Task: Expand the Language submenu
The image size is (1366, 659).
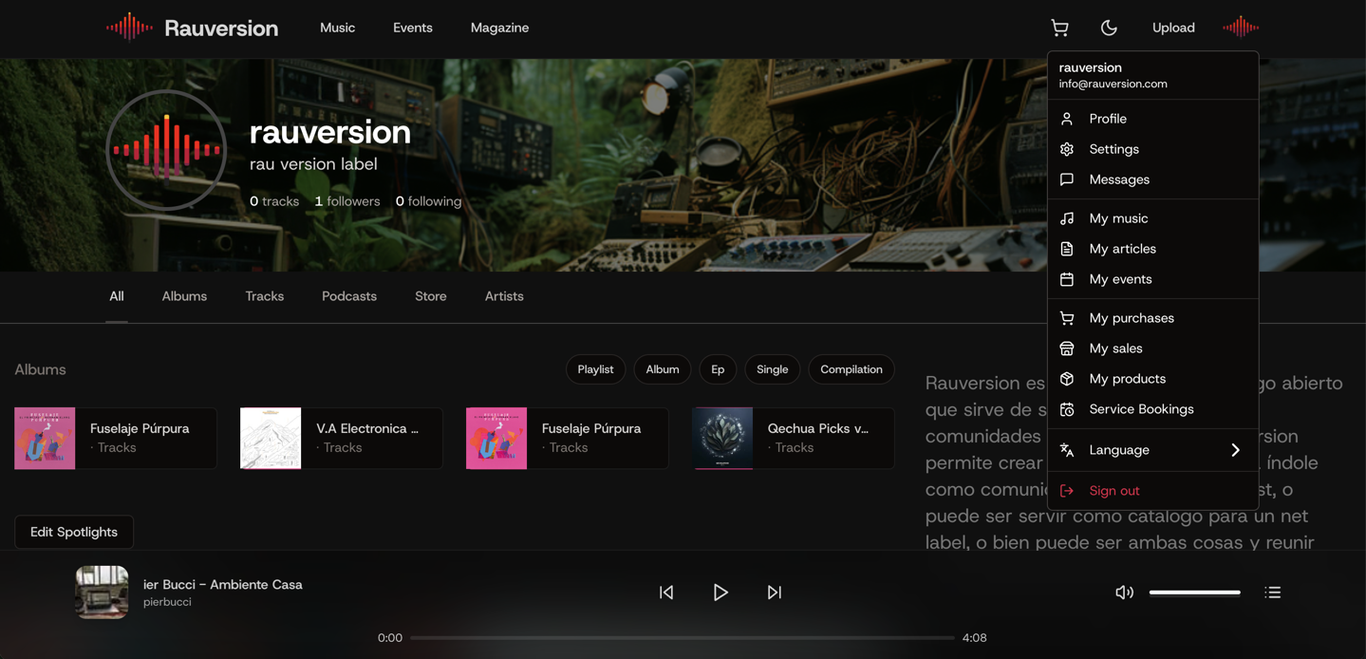Action: pos(1118,449)
